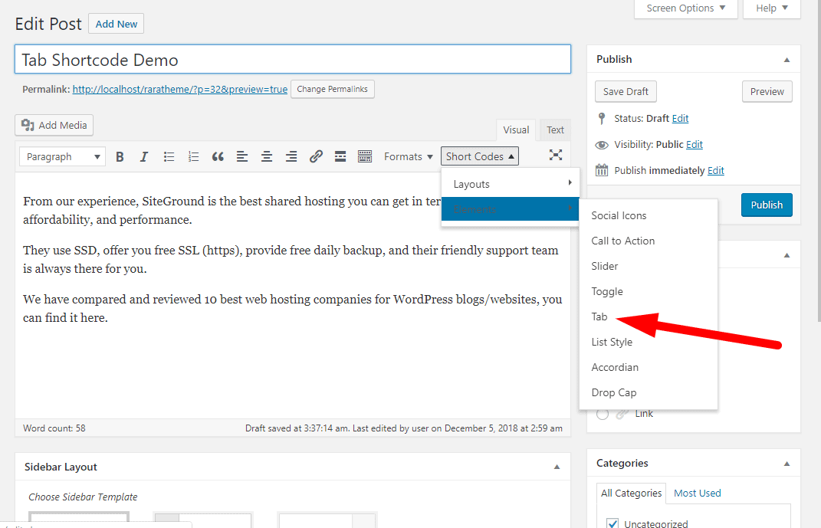Click the Add New button
Screen dimensions: 821x528
117,24
